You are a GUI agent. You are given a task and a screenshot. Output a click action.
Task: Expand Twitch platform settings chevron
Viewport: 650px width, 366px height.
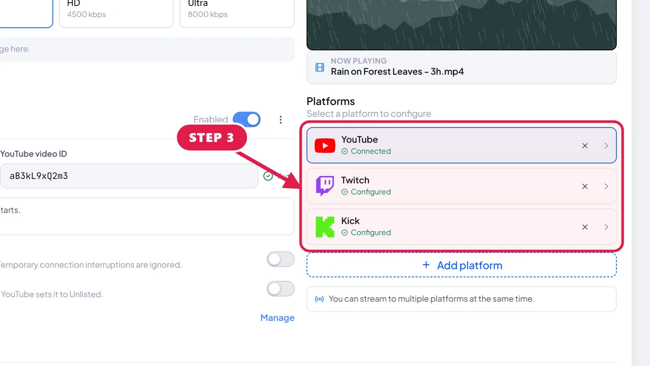pos(606,186)
